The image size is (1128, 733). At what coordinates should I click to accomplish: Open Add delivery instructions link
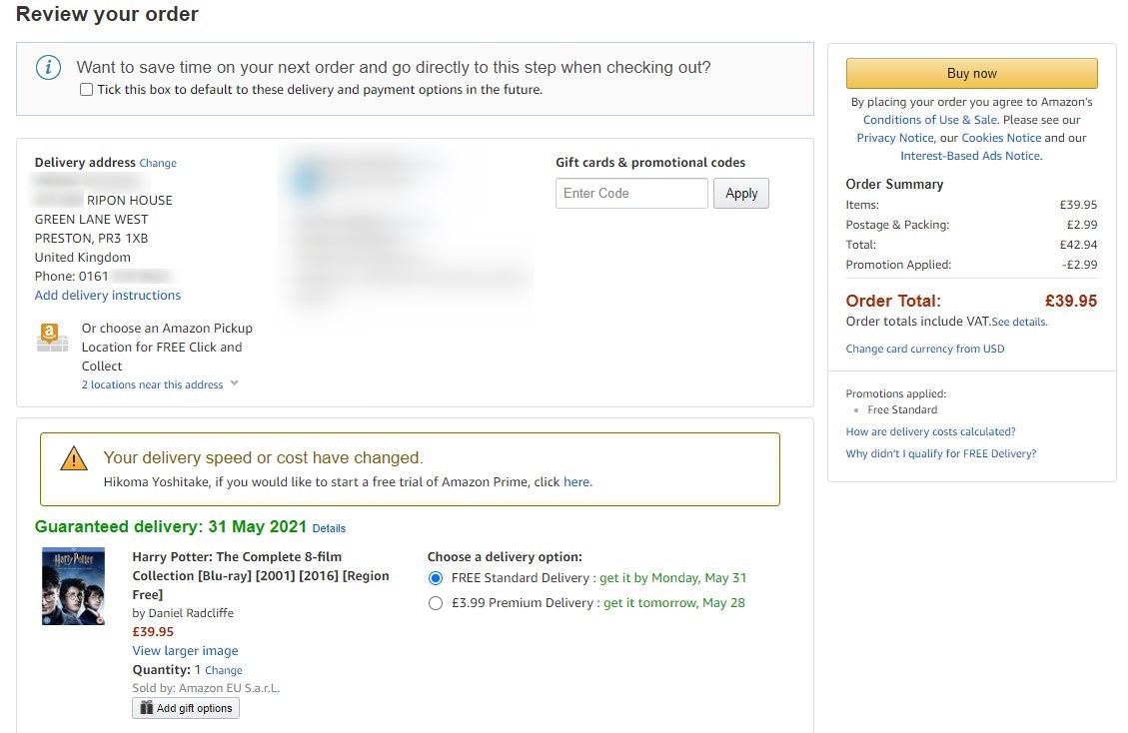[108, 296]
